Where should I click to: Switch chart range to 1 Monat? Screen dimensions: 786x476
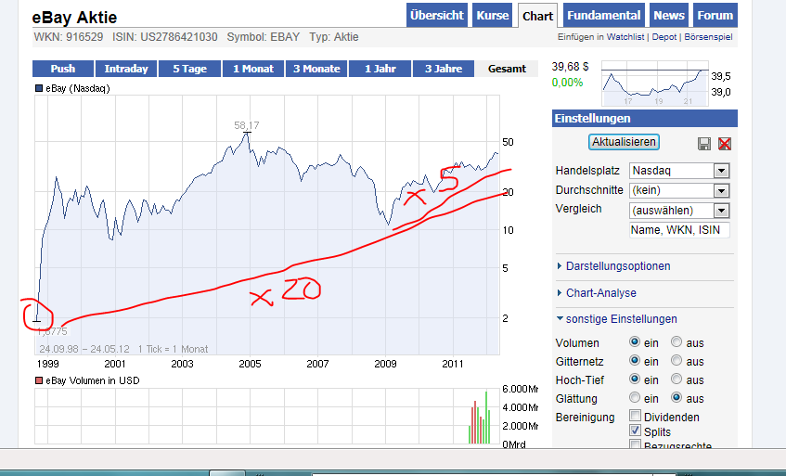pos(253,69)
